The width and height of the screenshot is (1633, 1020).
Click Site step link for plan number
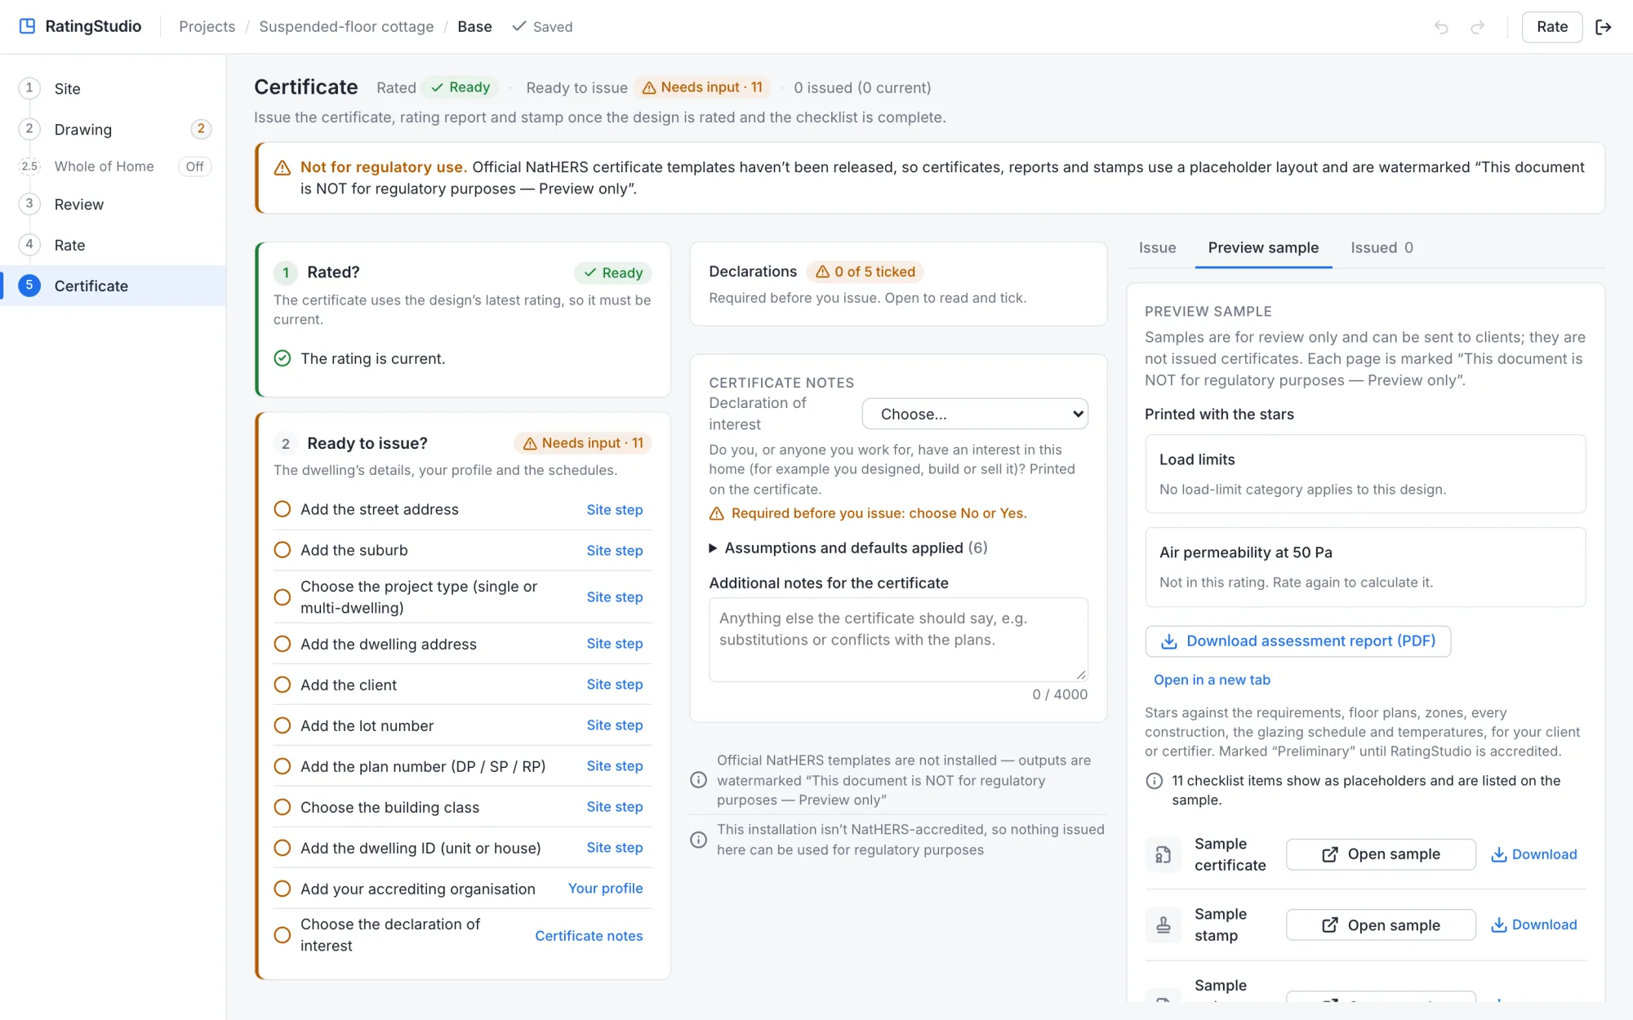click(x=614, y=766)
